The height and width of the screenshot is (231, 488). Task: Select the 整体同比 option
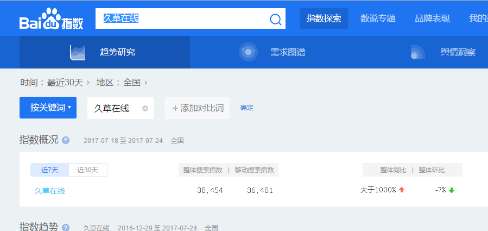[x=393, y=170]
